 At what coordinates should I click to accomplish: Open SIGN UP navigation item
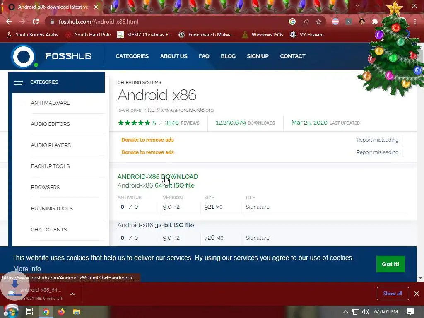pos(258,56)
